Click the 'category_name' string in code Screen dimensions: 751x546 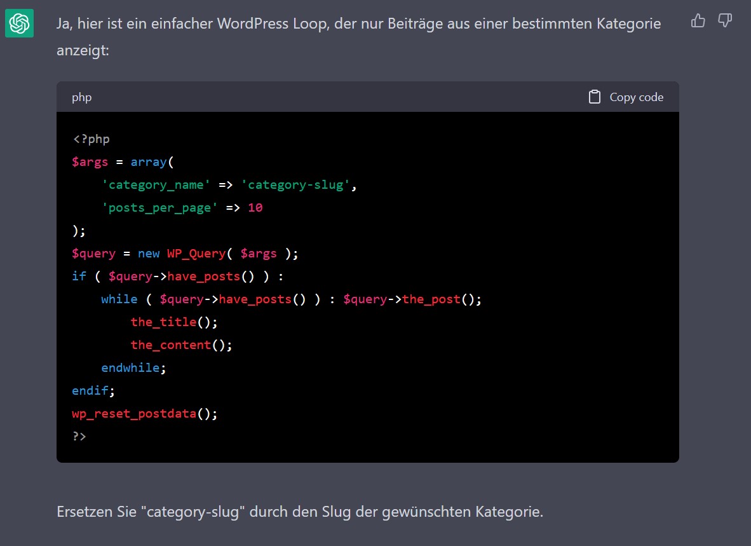point(156,185)
